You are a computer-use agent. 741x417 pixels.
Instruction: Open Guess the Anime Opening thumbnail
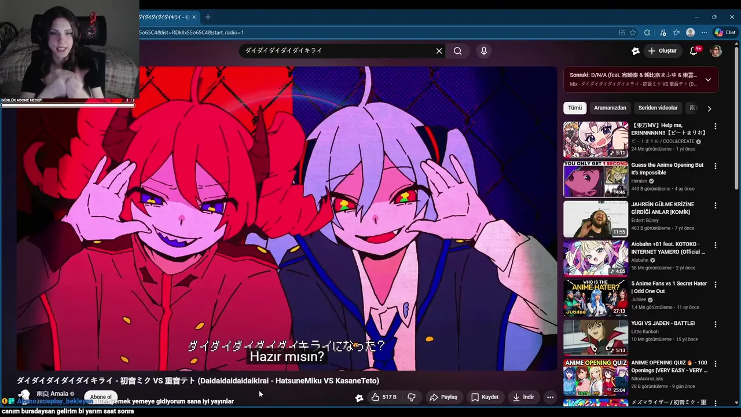[x=596, y=179]
